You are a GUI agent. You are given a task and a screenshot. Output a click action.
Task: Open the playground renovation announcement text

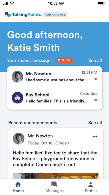[55, 159]
